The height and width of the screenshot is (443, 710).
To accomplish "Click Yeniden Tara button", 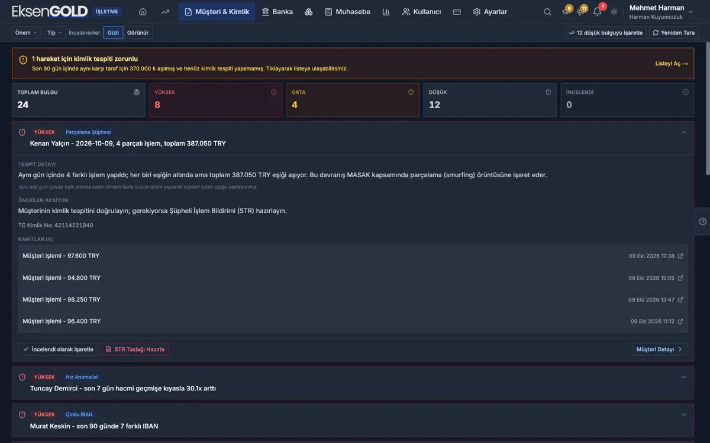I will (x=674, y=33).
